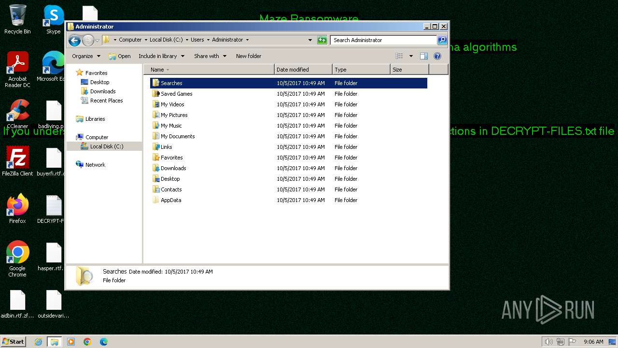The height and width of the screenshot is (348, 618).
Task: Select the My Music folder
Action: coord(167,126)
